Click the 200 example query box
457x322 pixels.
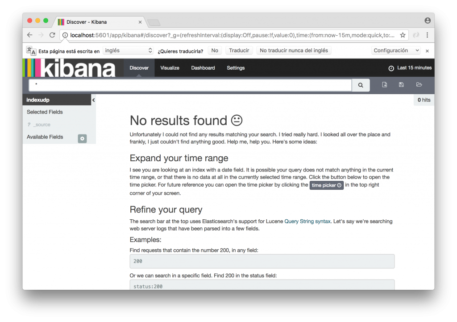tap(262, 261)
